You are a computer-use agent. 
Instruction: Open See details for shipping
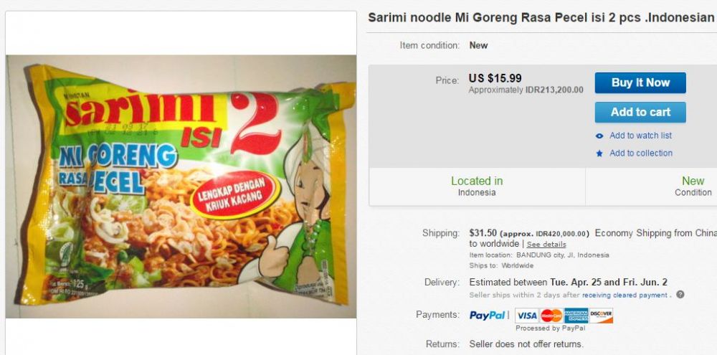point(546,245)
